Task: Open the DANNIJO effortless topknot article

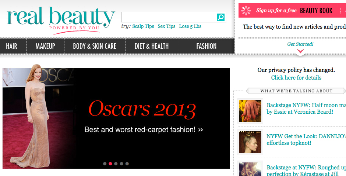Action: click(306, 140)
